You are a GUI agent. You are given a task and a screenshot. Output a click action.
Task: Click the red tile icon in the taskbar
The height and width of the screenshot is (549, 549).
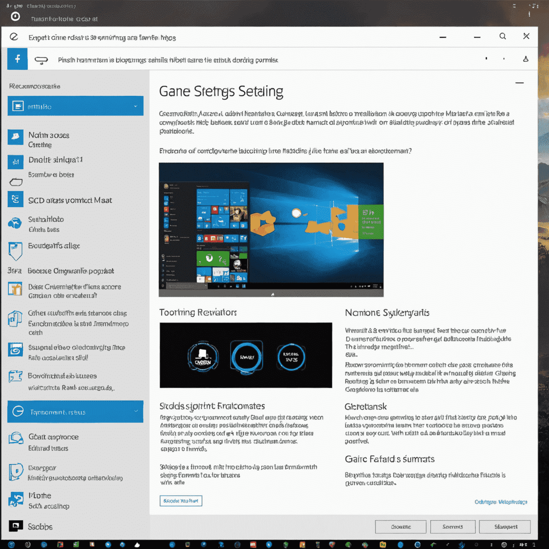click(x=253, y=545)
